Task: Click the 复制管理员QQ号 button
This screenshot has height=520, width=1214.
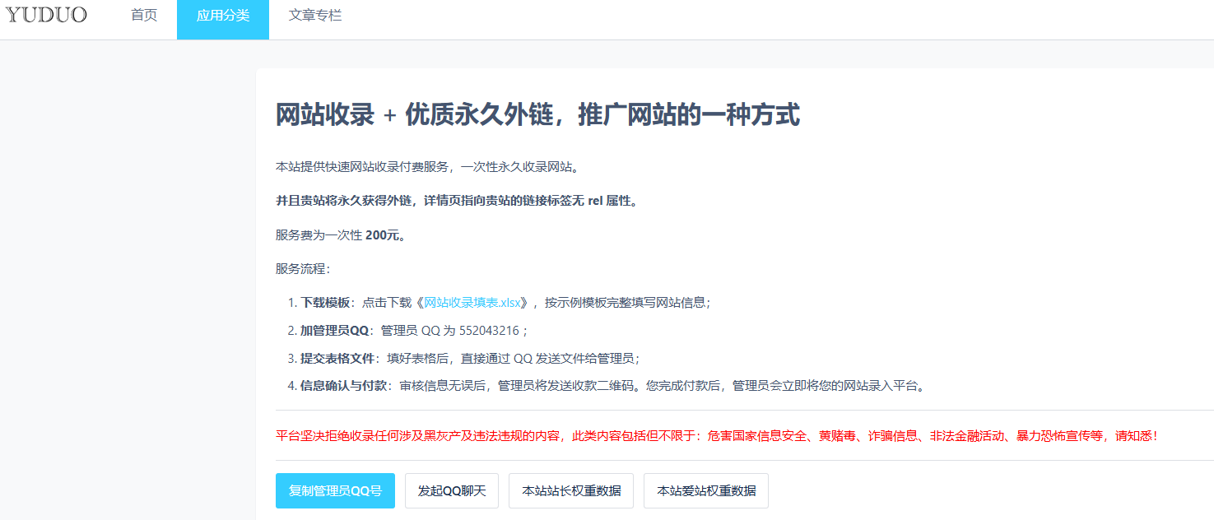Action: click(x=335, y=491)
